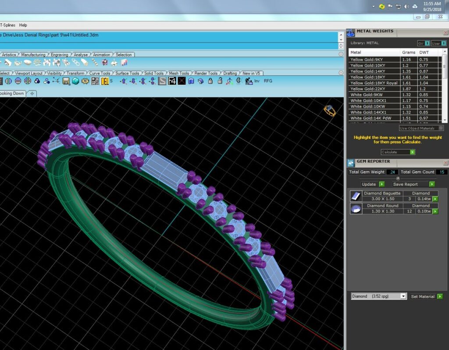Select the Yellow Gold:18KY metal row
Viewport: 449px width, 350px height.
395,77
